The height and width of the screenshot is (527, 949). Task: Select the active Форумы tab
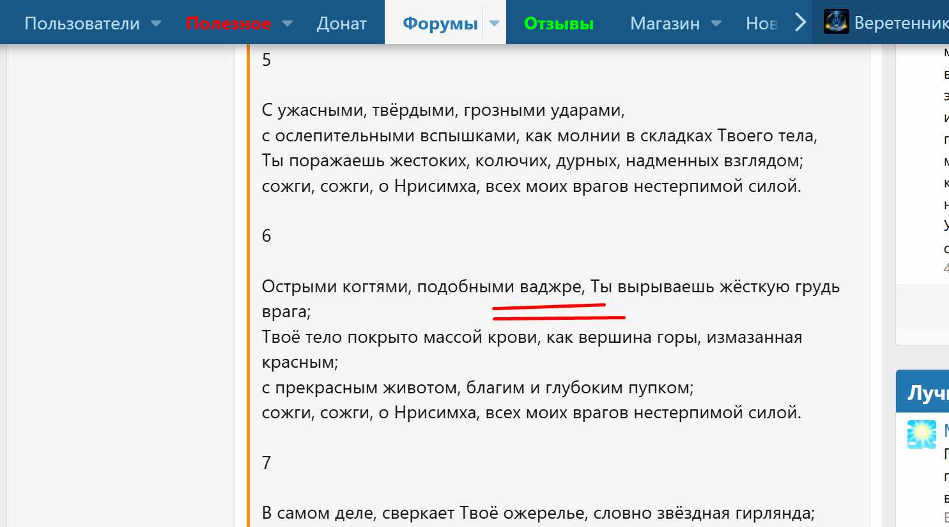[440, 24]
